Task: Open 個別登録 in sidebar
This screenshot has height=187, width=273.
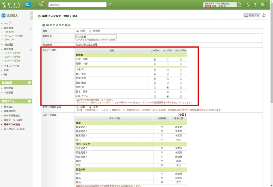Action: [x=8, y=88]
